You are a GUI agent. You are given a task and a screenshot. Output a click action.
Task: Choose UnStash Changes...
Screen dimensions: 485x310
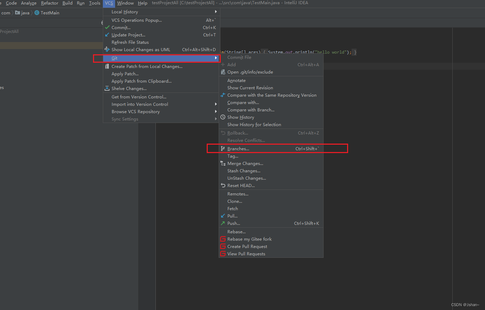(x=271, y=178)
